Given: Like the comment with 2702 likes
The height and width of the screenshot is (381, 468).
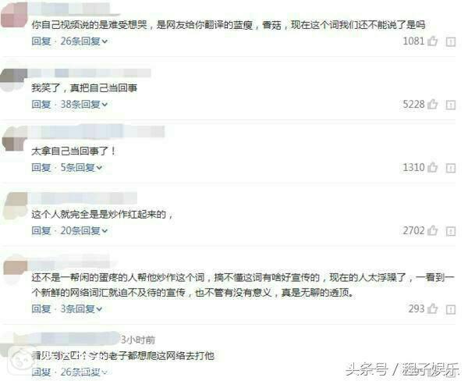Looking at the screenshot, I should 432,230.
